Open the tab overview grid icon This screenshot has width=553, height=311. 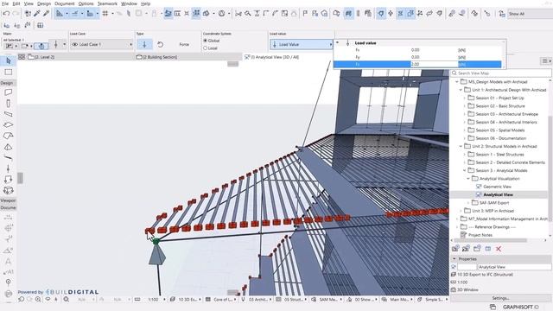[22, 57]
